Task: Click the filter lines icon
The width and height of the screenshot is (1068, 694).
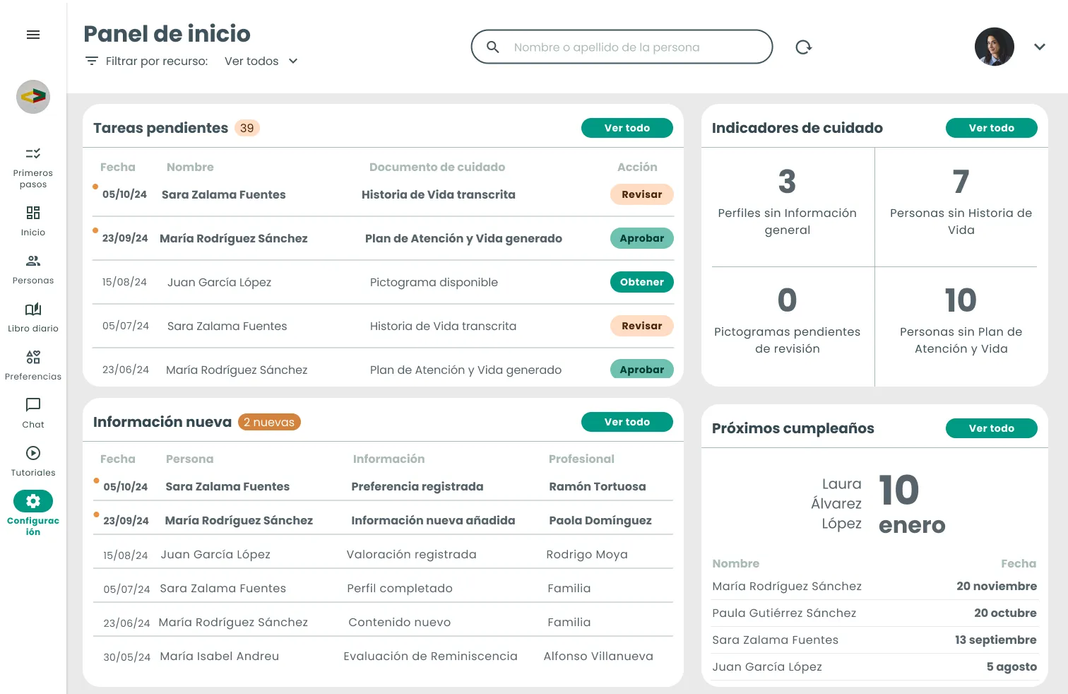Action: pyautogui.click(x=92, y=61)
